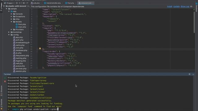Click "nesbot/carbon" in terminal output

(x=37, y=95)
